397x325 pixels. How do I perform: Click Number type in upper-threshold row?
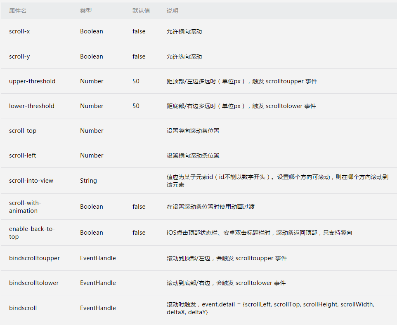[92, 81]
